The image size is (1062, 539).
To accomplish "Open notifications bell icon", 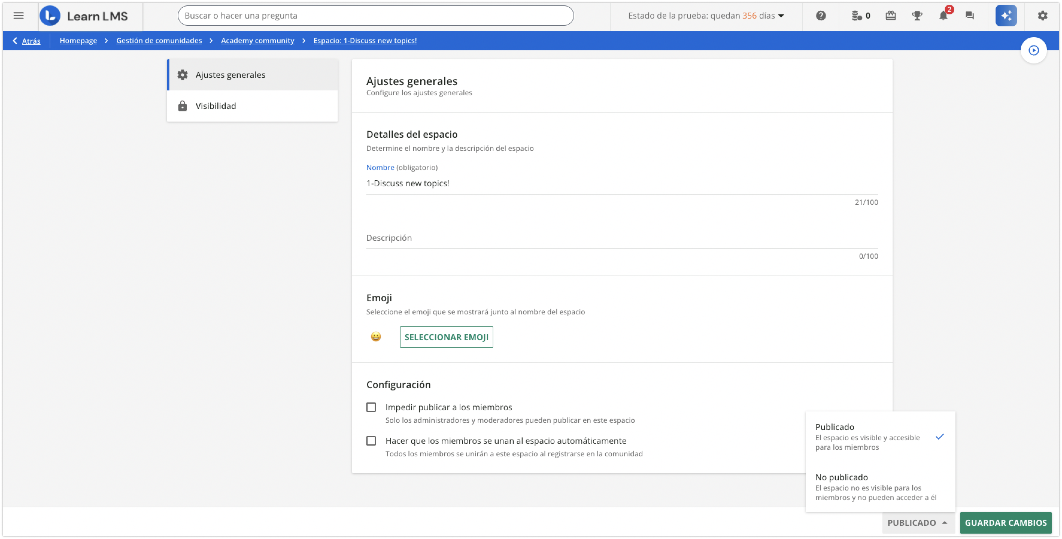I will pos(943,16).
